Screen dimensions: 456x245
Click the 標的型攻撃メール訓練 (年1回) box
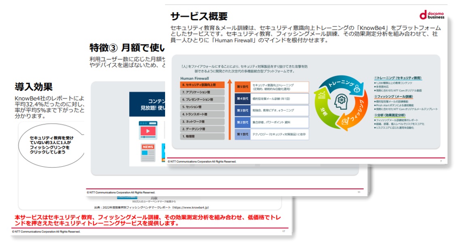pos(280,98)
